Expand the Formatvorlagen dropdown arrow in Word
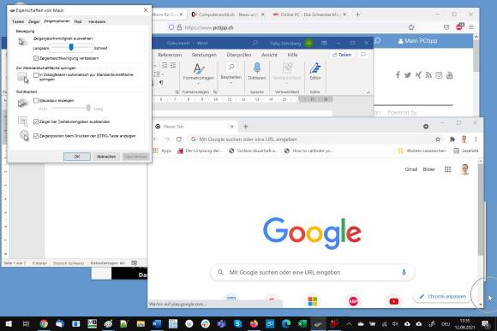Viewport: 497px width, 331px height. (199, 84)
